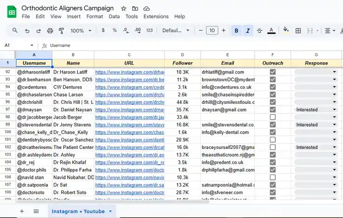
Task: Open the Extensions menu
Action: [x=156, y=16]
